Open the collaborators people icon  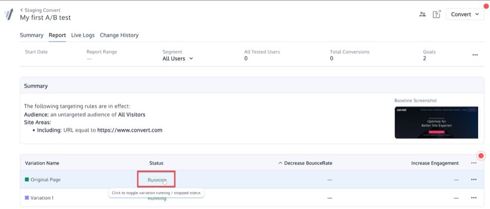click(x=422, y=15)
